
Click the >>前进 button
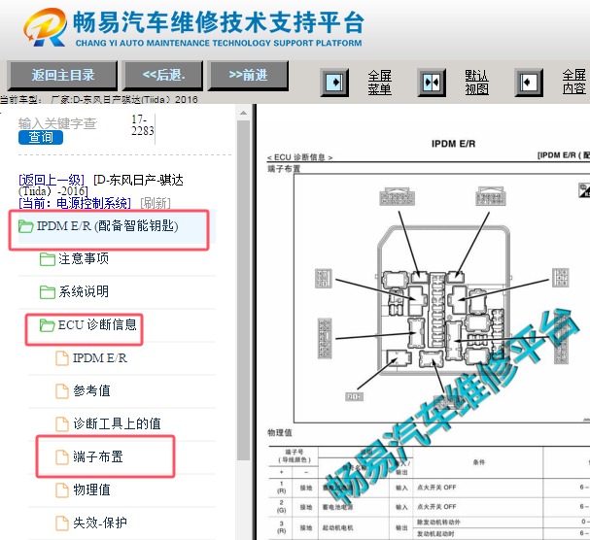tap(248, 76)
